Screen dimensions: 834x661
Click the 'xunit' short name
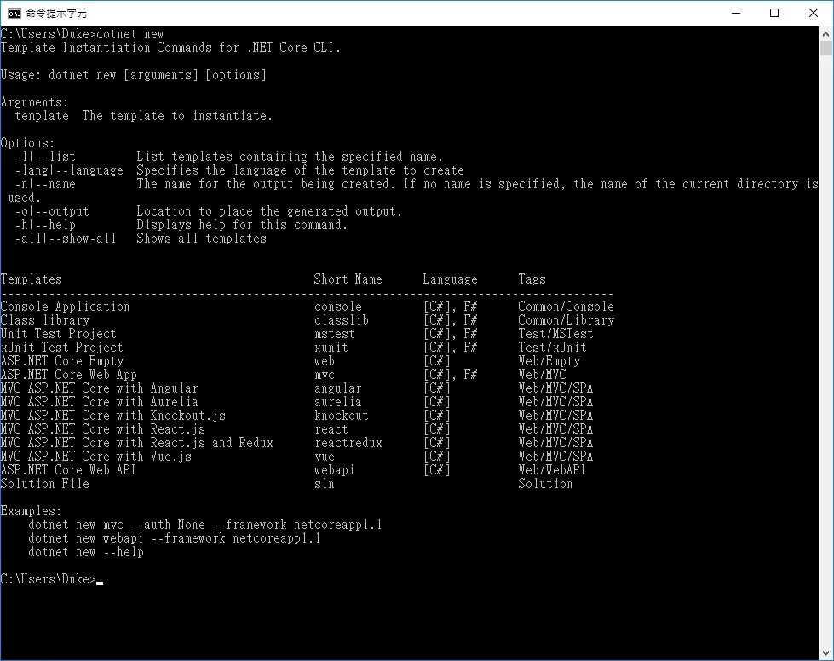coord(331,348)
